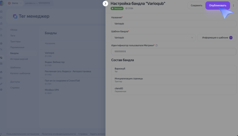
Task: Open Доступы in the side menu
Action: tap(15, 82)
